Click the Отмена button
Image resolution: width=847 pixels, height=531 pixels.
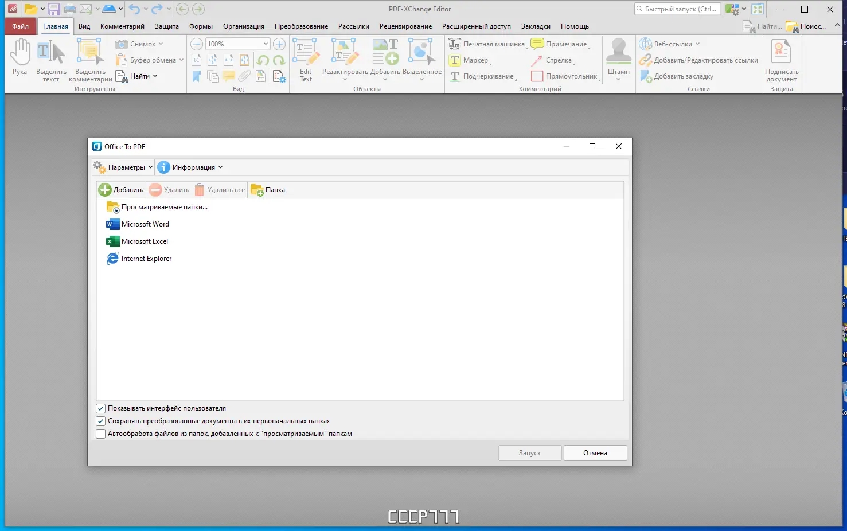(595, 453)
